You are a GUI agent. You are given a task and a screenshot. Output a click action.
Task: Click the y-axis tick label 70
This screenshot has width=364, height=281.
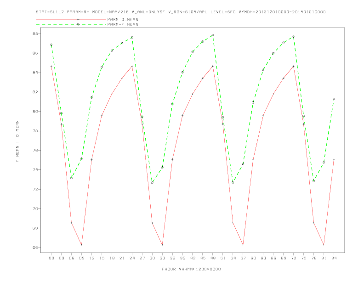(x=35, y=208)
